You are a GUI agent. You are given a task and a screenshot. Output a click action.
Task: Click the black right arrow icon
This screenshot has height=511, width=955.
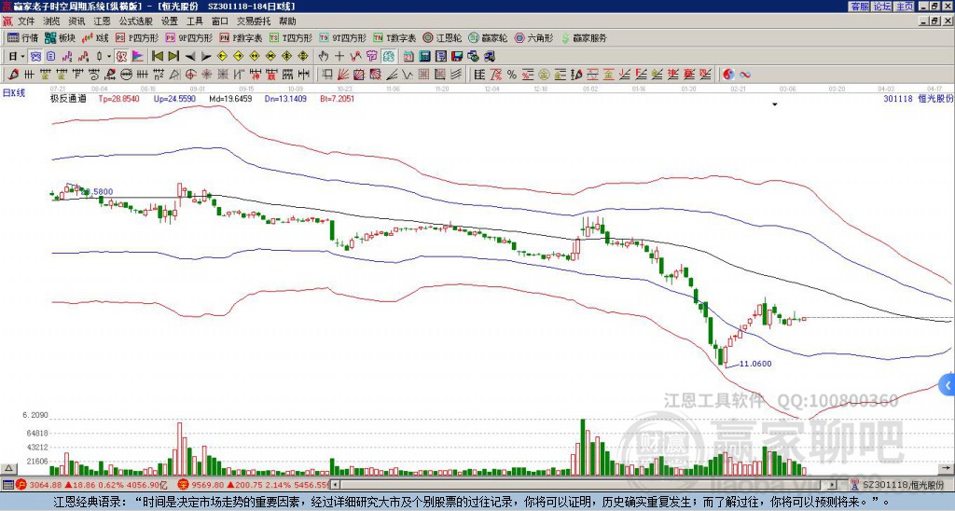[x=206, y=57]
